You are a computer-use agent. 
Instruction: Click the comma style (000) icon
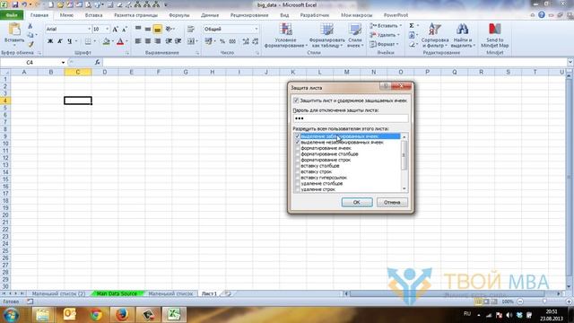232,41
